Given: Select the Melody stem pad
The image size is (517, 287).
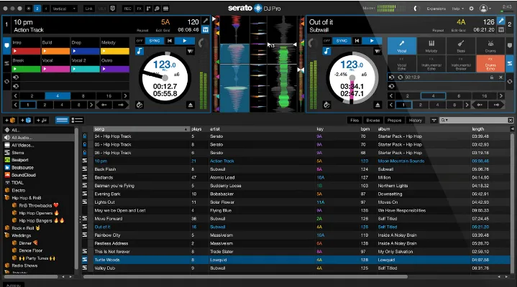Looking at the screenshot, I should [431, 46].
